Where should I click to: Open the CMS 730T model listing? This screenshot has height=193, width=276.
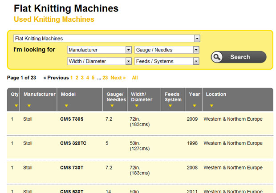72,168
